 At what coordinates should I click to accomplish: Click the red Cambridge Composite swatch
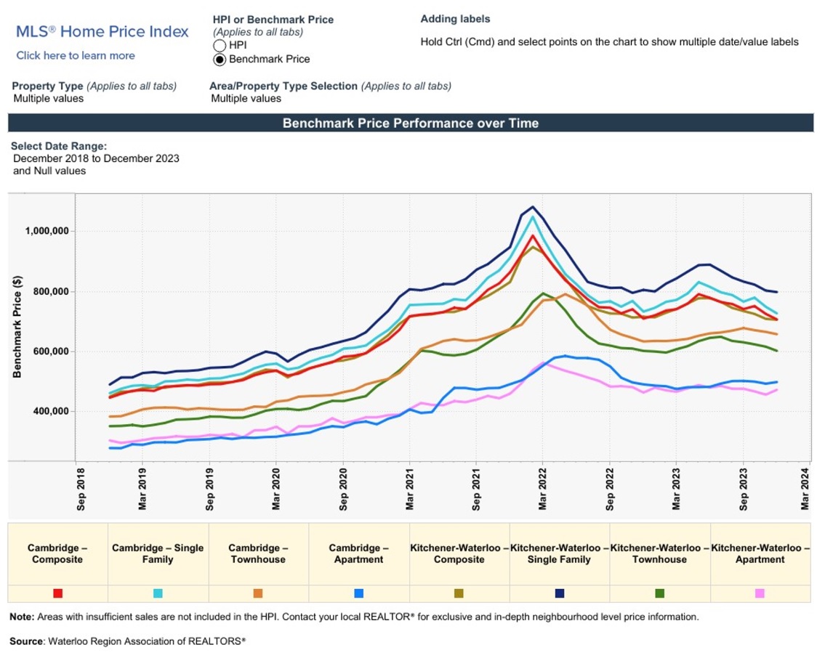tap(58, 593)
